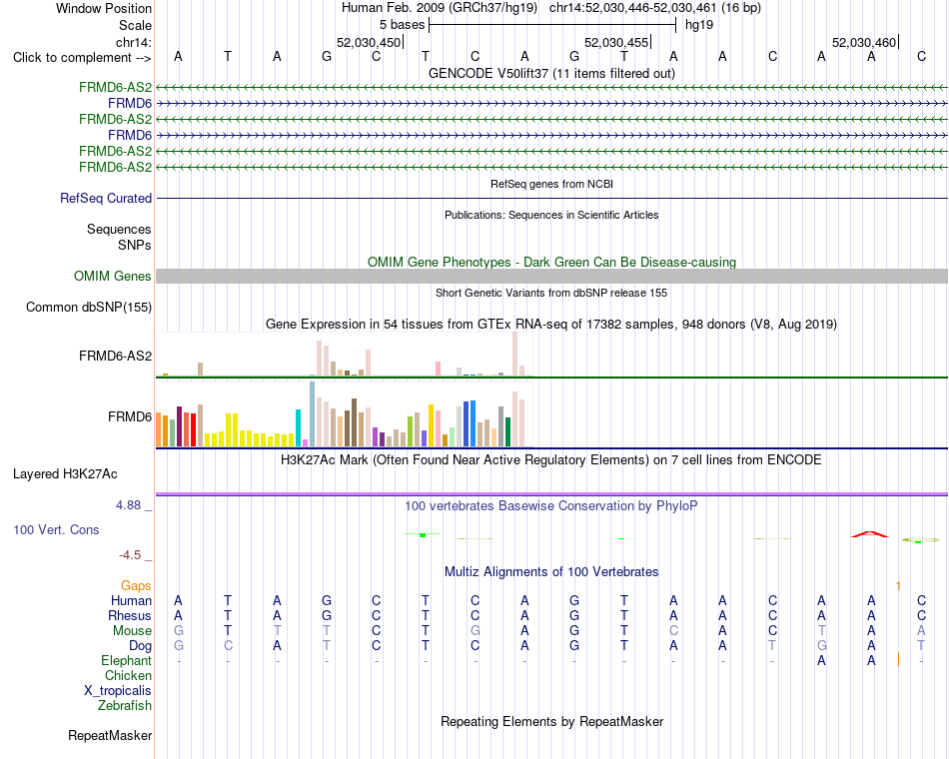This screenshot has width=949, height=759.
Task: Open 'Publications: Sequences in Scientific Articles' title
Action: (551, 215)
